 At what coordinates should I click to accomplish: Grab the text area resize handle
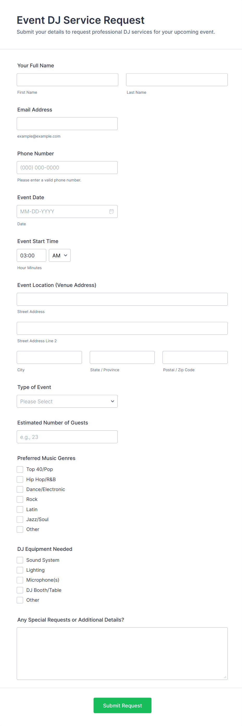(225, 677)
